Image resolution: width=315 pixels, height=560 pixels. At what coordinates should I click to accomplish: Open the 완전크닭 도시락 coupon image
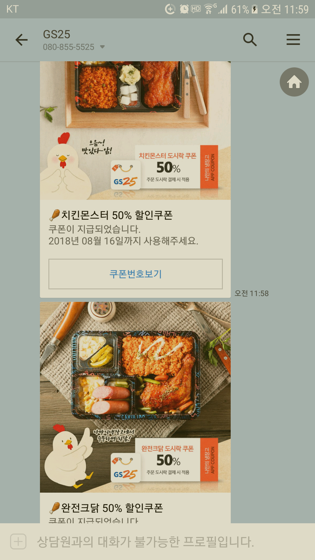tap(135, 397)
